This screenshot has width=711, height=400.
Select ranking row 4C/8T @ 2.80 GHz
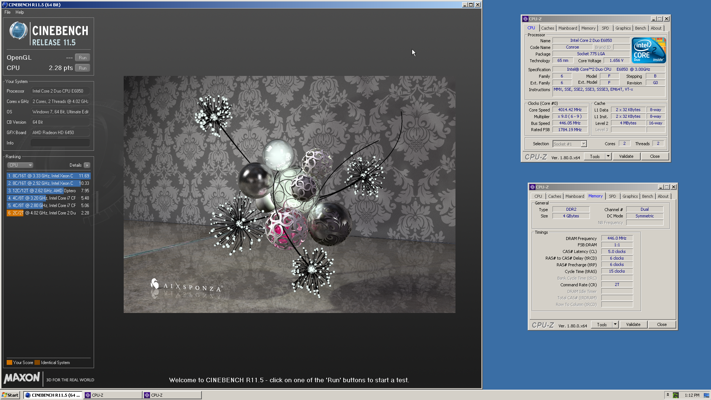tap(49, 206)
